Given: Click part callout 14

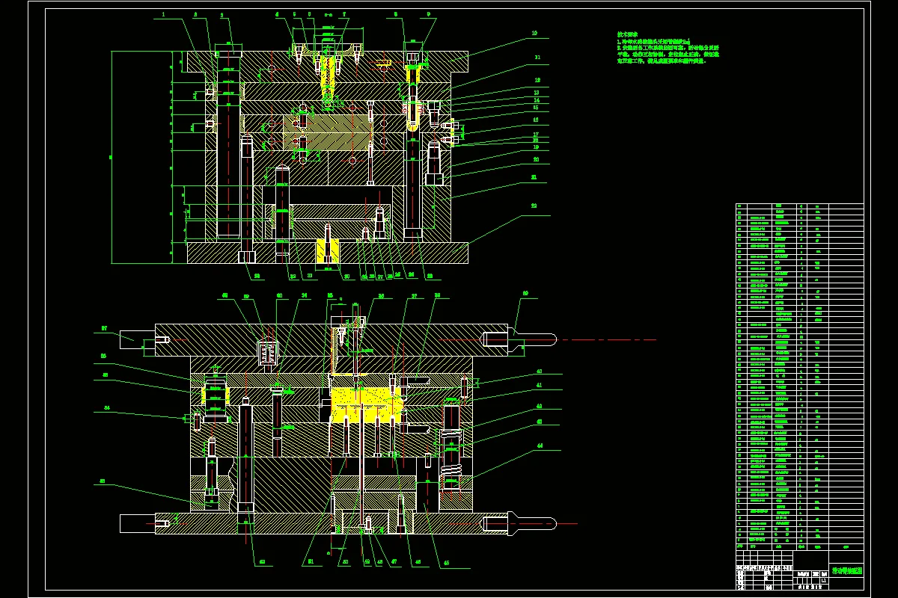Looking at the screenshot, I should tap(537, 100).
